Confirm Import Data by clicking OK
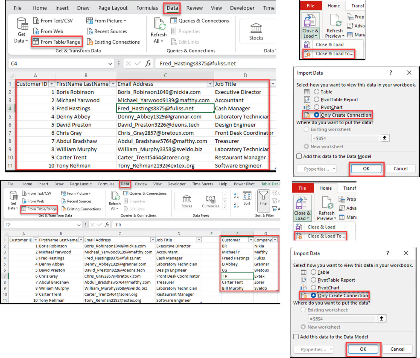Viewport: 420px width, 358px height. point(366,169)
